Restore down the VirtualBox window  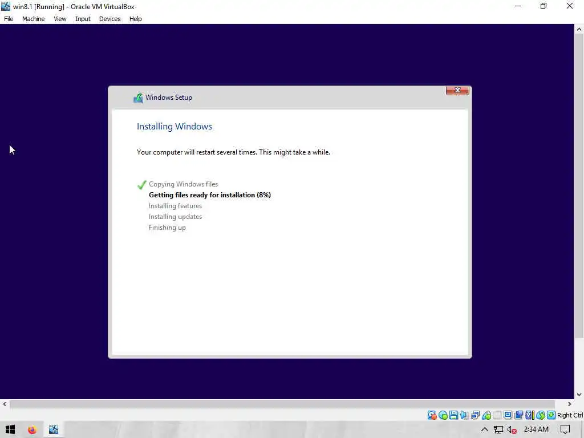(x=544, y=6)
